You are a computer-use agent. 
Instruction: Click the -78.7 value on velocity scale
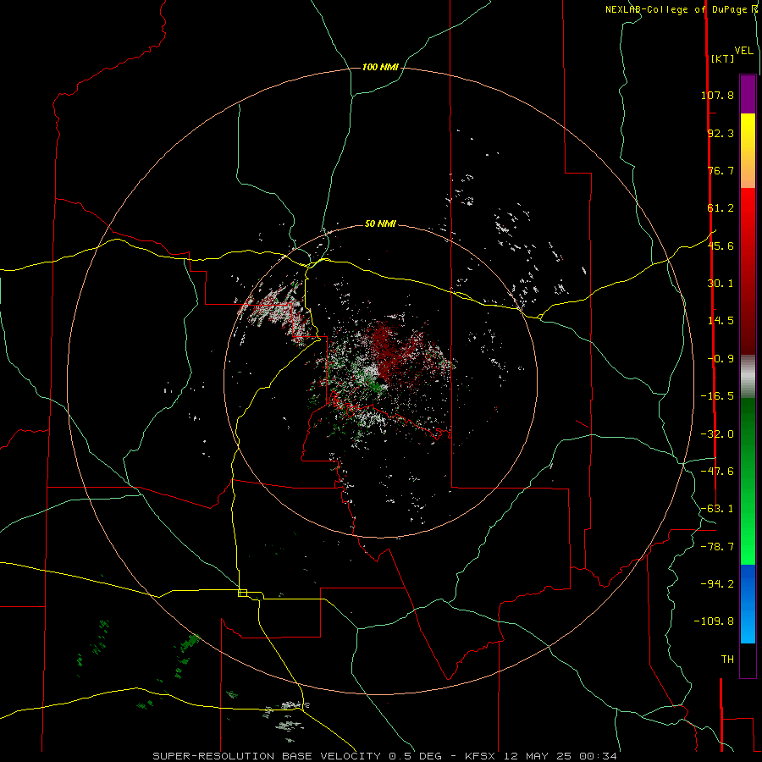point(717,547)
